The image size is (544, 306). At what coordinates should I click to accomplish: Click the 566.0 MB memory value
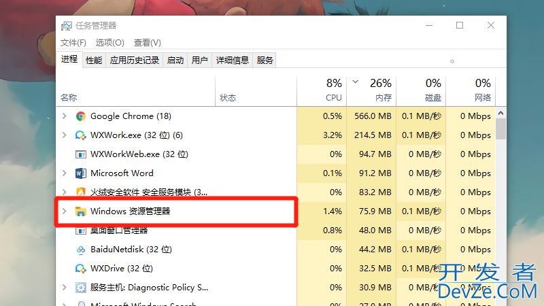[373, 116]
